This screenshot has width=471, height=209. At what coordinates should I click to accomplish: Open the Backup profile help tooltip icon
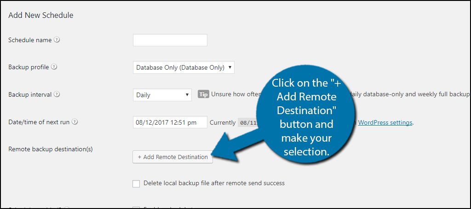[x=54, y=67]
